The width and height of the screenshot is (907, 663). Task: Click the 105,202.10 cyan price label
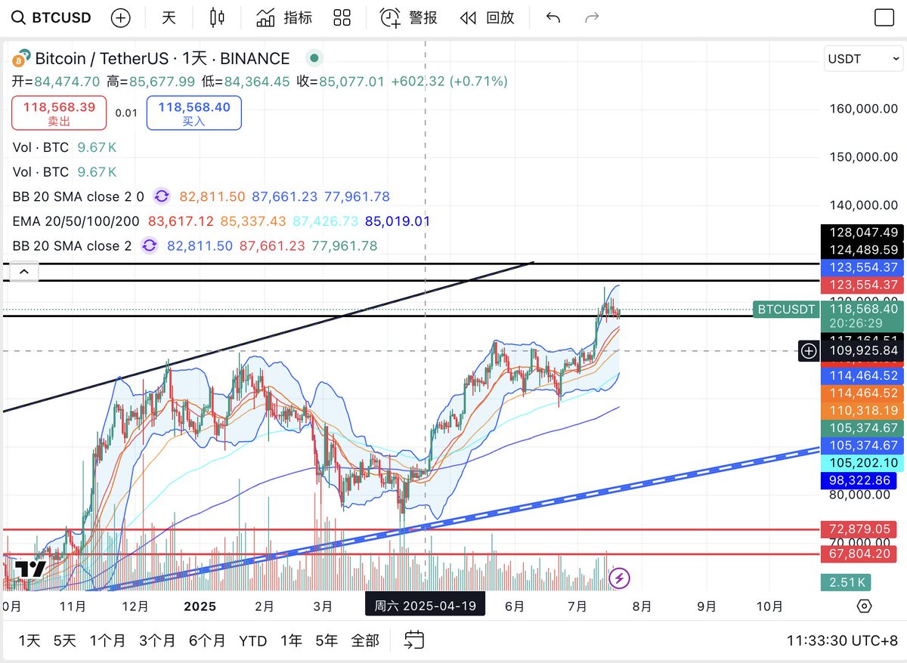pyautogui.click(x=862, y=463)
